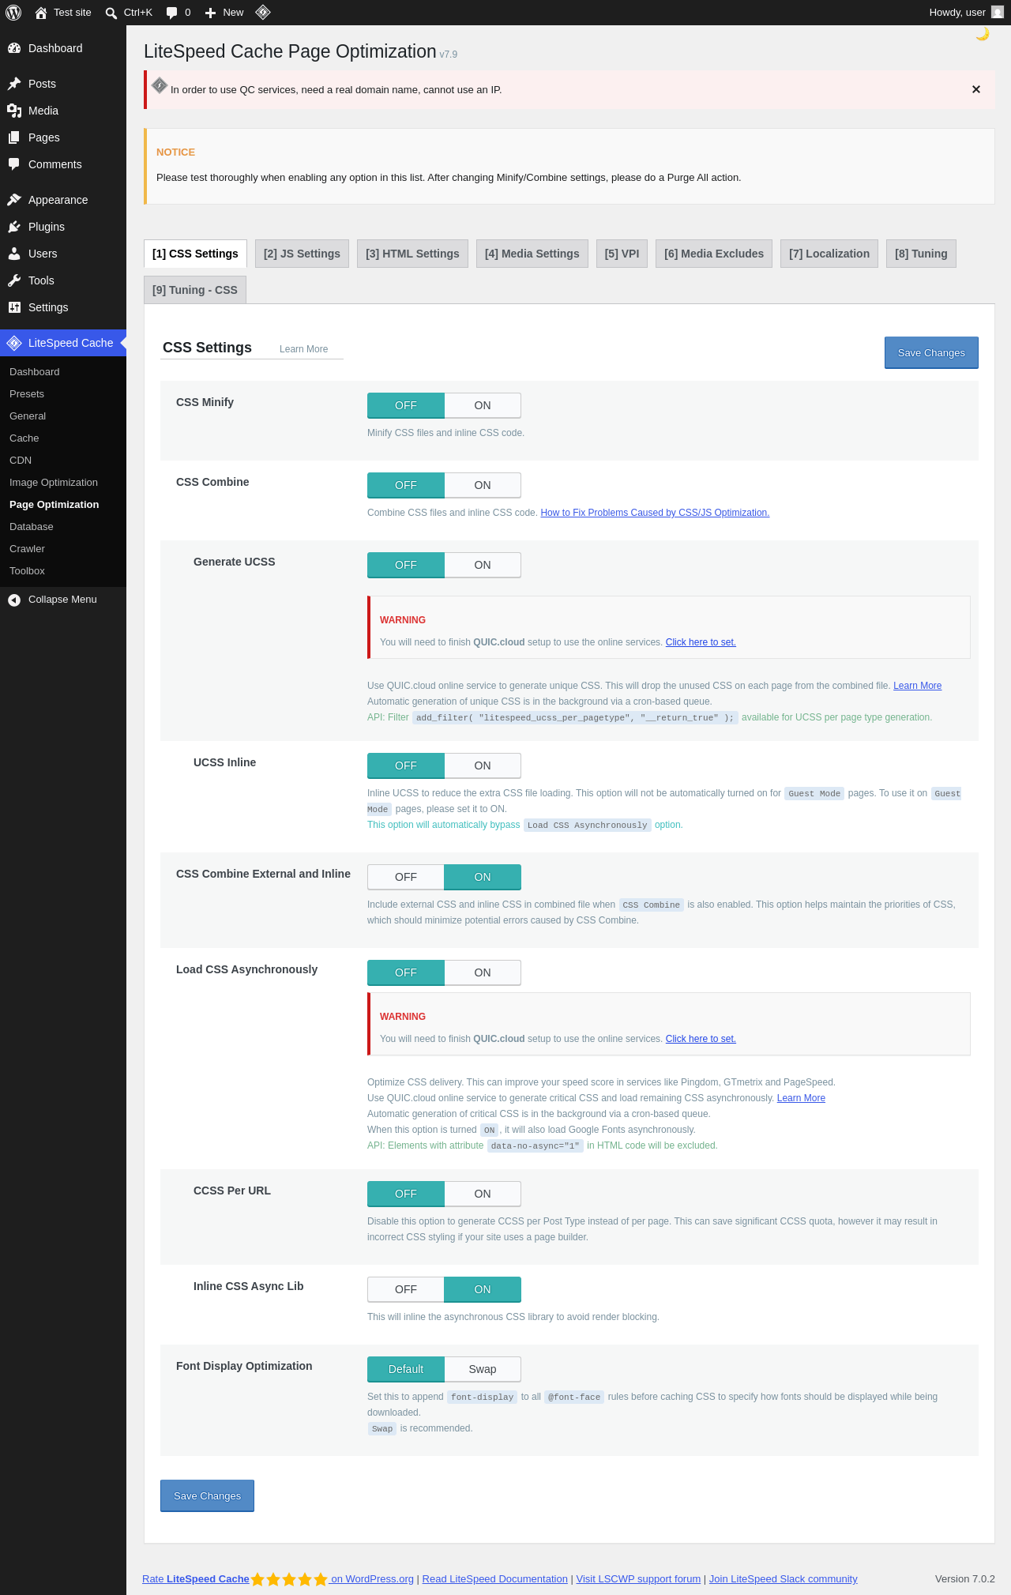The image size is (1011, 1595).
Task: Open Learn More link in Generate UCSS description
Action: [917, 686]
